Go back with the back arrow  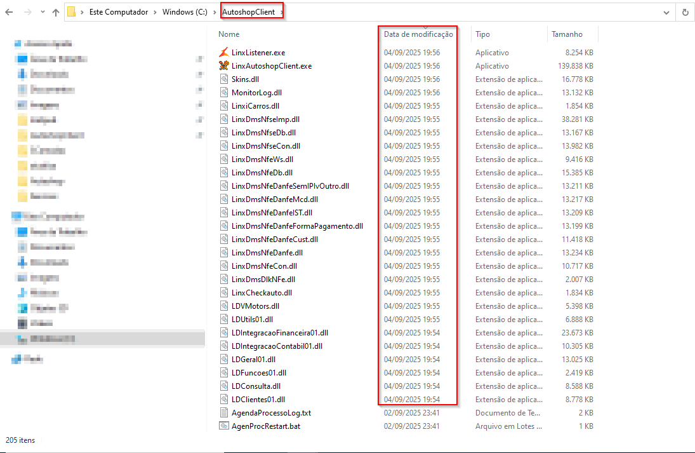(9, 13)
